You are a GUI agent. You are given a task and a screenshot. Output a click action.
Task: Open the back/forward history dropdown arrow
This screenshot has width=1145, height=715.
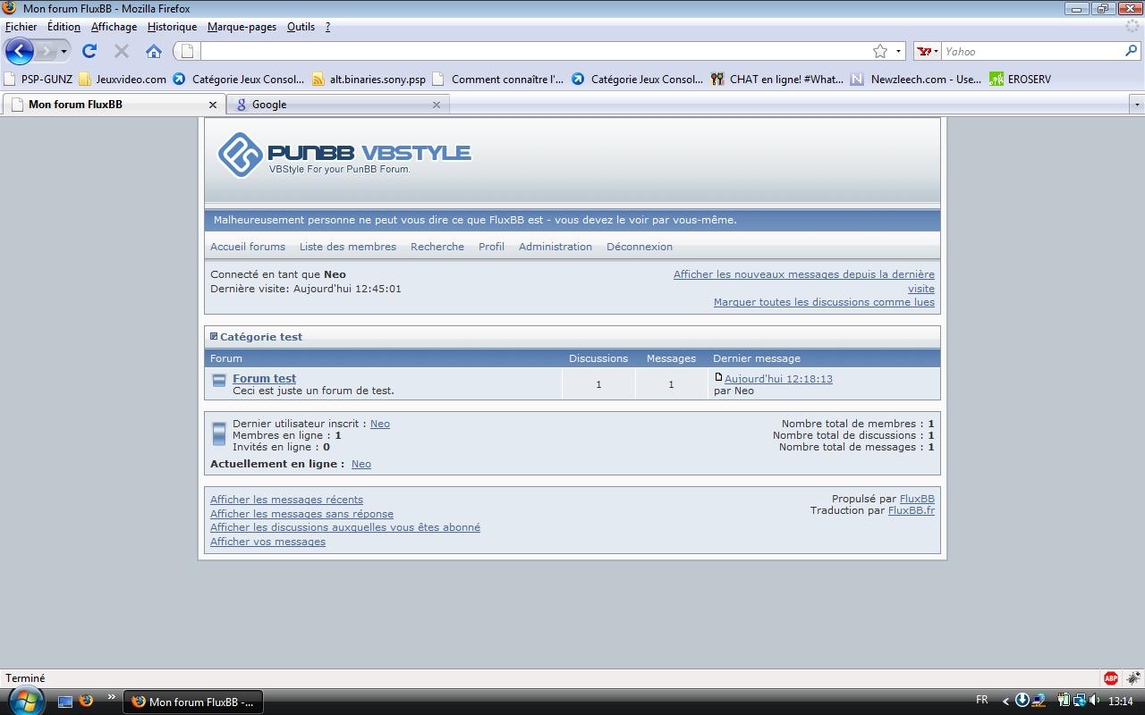[x=64, y=51]
